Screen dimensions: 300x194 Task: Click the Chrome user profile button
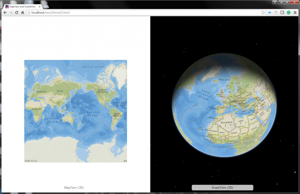tap(275, 2)
